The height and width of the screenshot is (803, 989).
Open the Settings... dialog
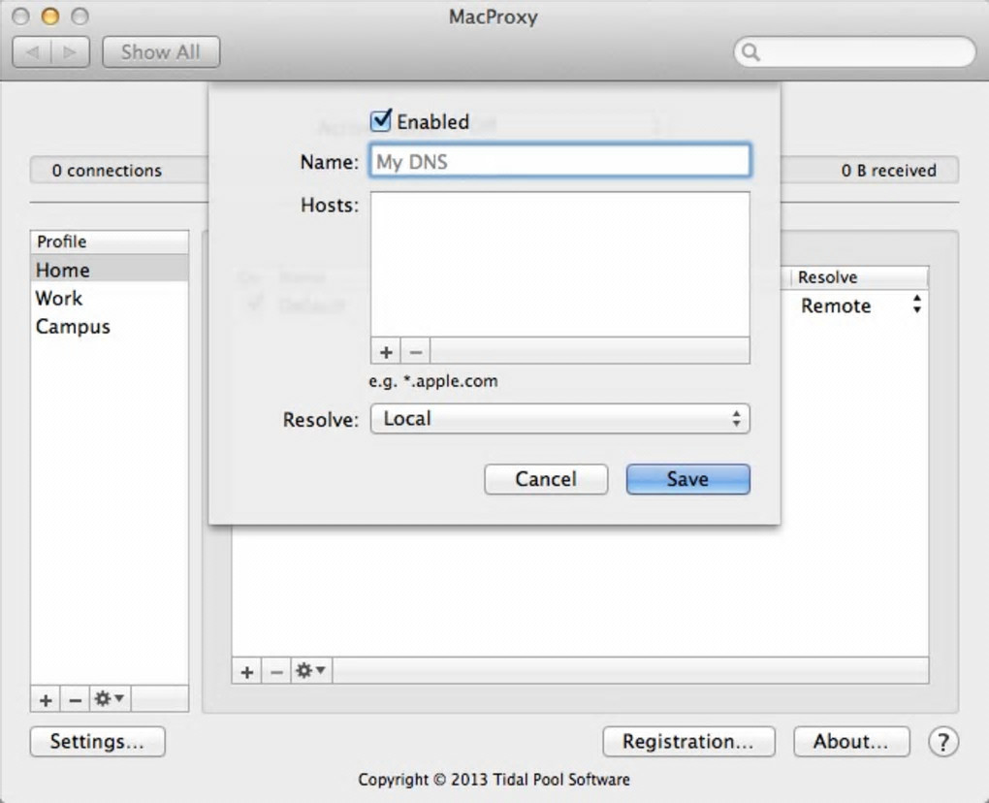coord(98,741)
